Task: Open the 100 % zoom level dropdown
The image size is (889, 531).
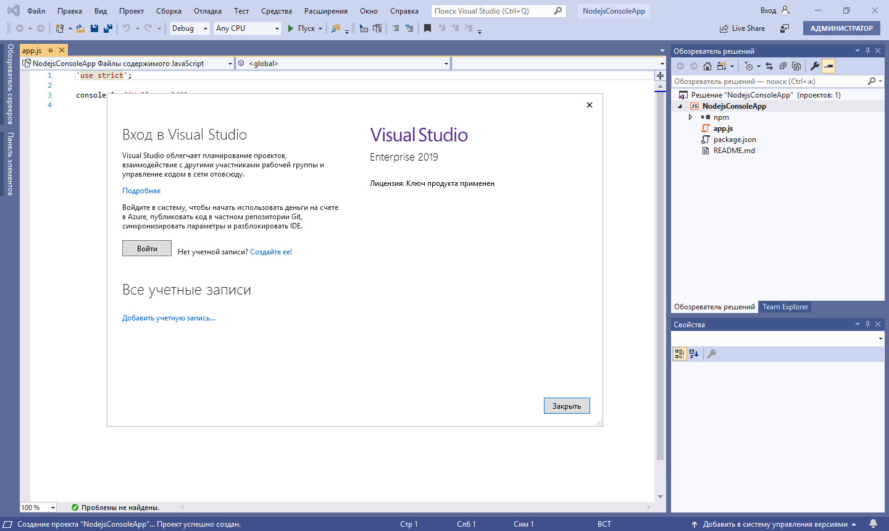Action: (x=38, y=508)
